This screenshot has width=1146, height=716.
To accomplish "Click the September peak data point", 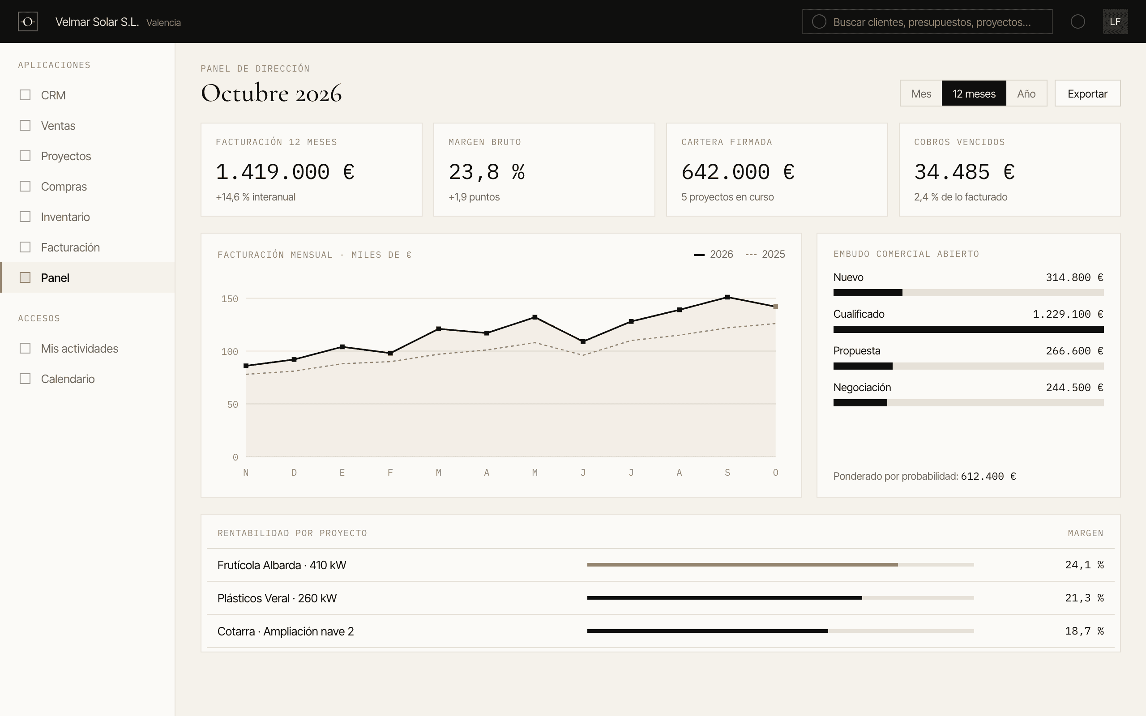I will click(727, 298).
